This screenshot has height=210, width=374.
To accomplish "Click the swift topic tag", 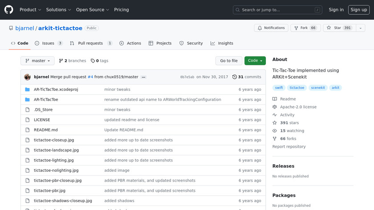I will [279, 88].
